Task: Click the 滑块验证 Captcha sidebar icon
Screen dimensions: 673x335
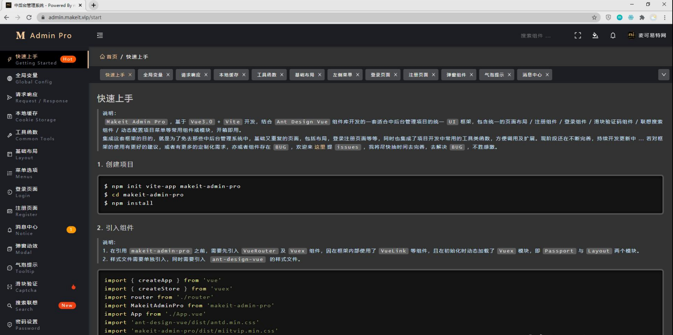Action: (10, 287)
